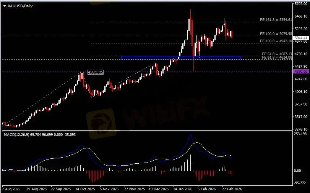The height and width of the screenshot is (193, 310).
Task: Select the FE 61.8 = 4687.13 label
Action: coord(277,54)
